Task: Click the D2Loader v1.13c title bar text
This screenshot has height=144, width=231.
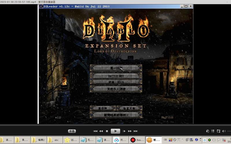Action: (77, 6)
